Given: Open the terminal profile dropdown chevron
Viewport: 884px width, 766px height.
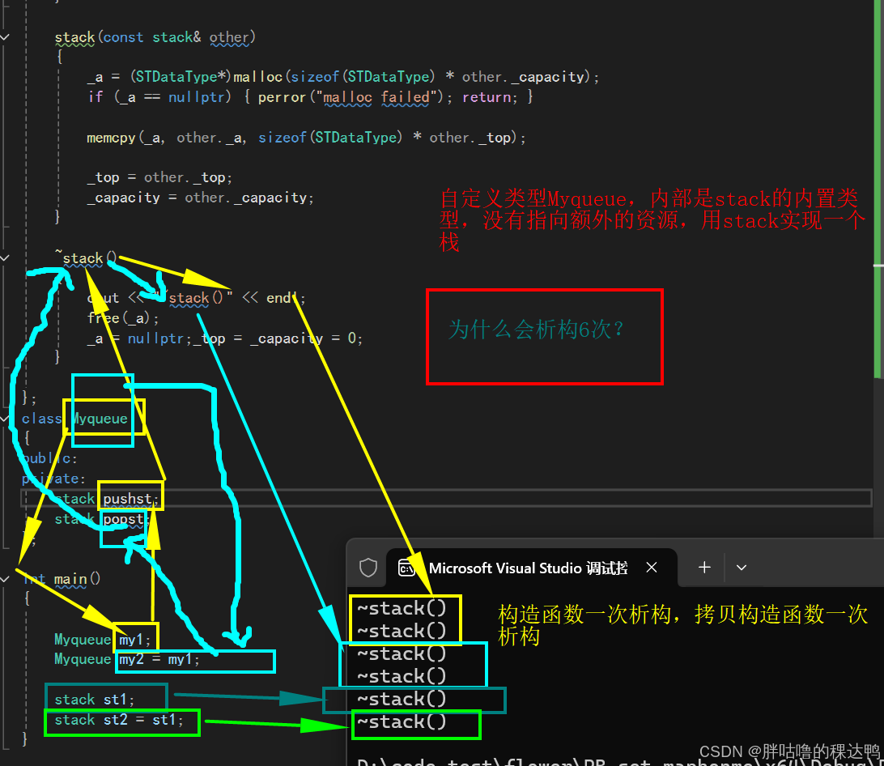Looking at the screenshot, I should click(742, 568).
